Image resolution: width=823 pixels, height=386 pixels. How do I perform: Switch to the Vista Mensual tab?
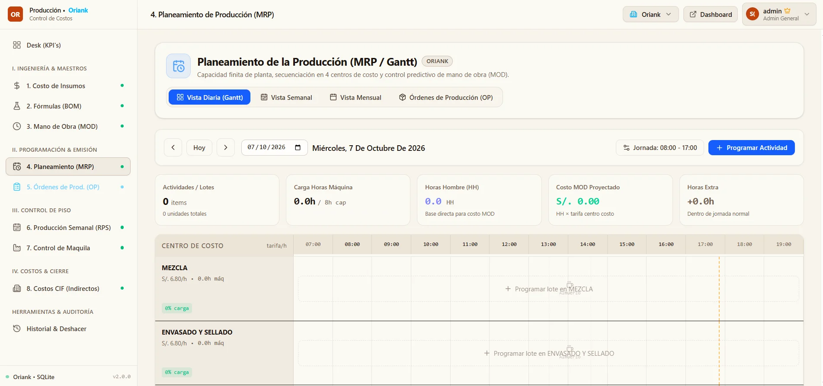tap(355, 97)
